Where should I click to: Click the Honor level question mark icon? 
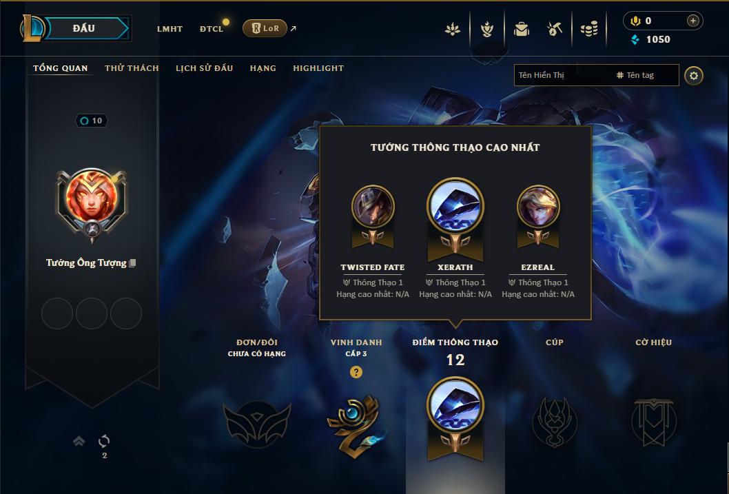click(x=356, y=372)
